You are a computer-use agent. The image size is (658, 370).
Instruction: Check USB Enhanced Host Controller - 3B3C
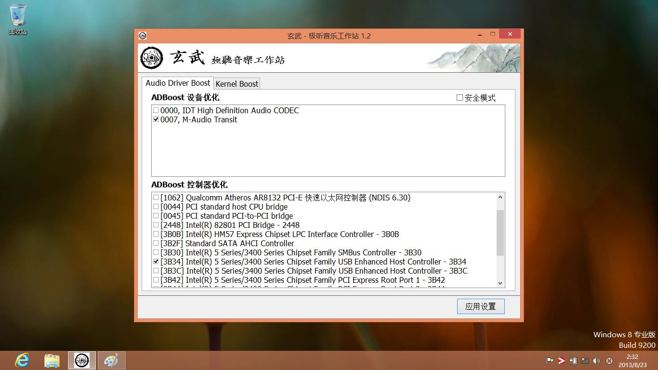[156, 271]
